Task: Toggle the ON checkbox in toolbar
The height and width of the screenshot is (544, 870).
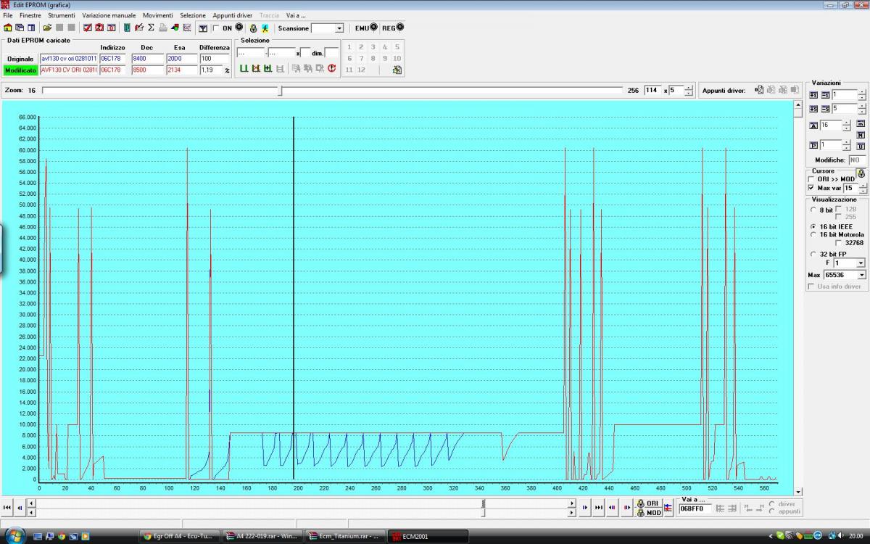Action: (x=216, y=28)
